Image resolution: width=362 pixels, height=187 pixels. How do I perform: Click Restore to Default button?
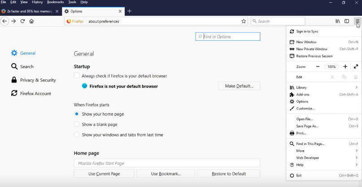coord(229,174)
